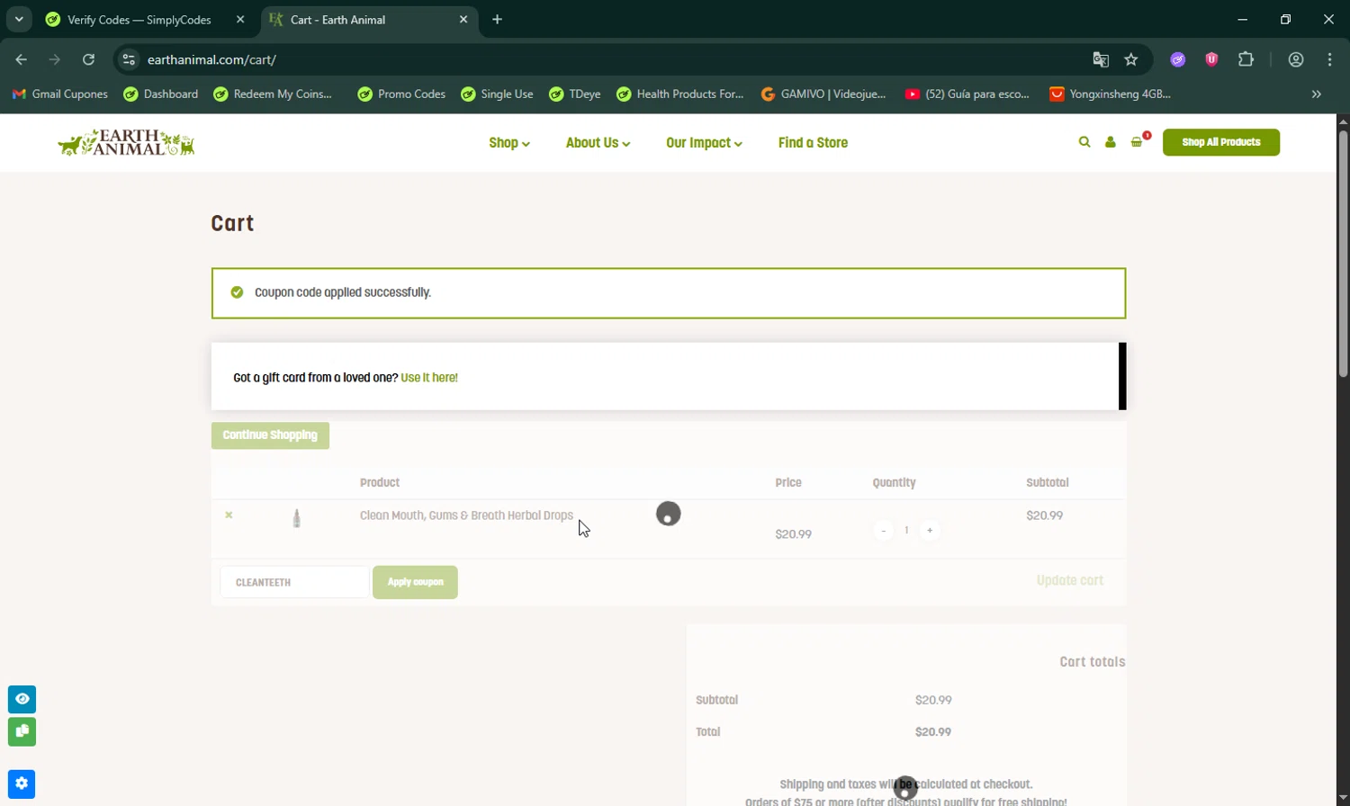Click the blue gear settings widget

pyautogui.click(x=22, y=784)
